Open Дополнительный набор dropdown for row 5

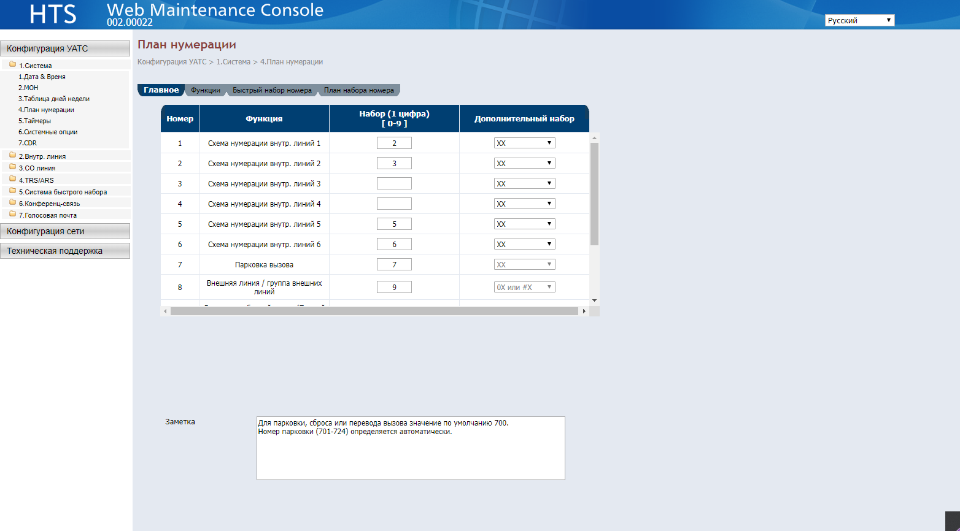coord(525,224)
